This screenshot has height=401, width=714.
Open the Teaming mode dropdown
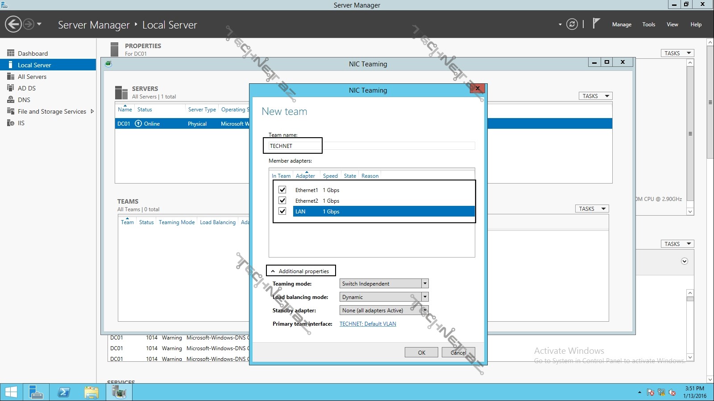pyautogui.click(x=425, y=283)
